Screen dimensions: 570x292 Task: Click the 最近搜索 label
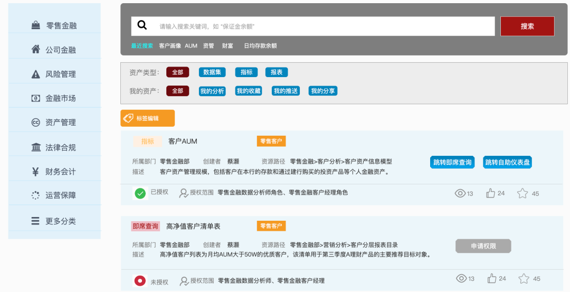142,46
